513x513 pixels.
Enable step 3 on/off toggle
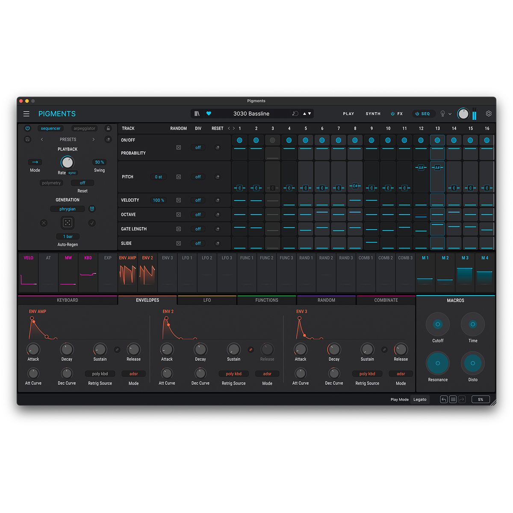272,140
